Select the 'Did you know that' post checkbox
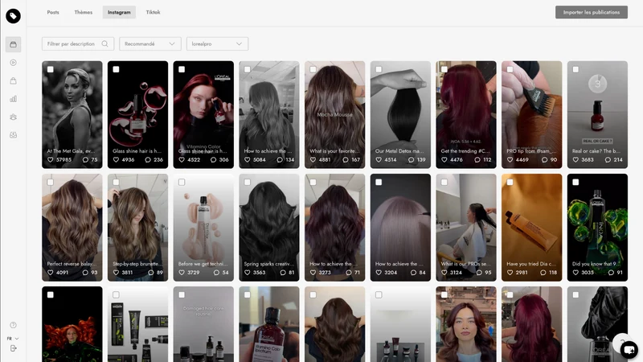 coord(575,183)
